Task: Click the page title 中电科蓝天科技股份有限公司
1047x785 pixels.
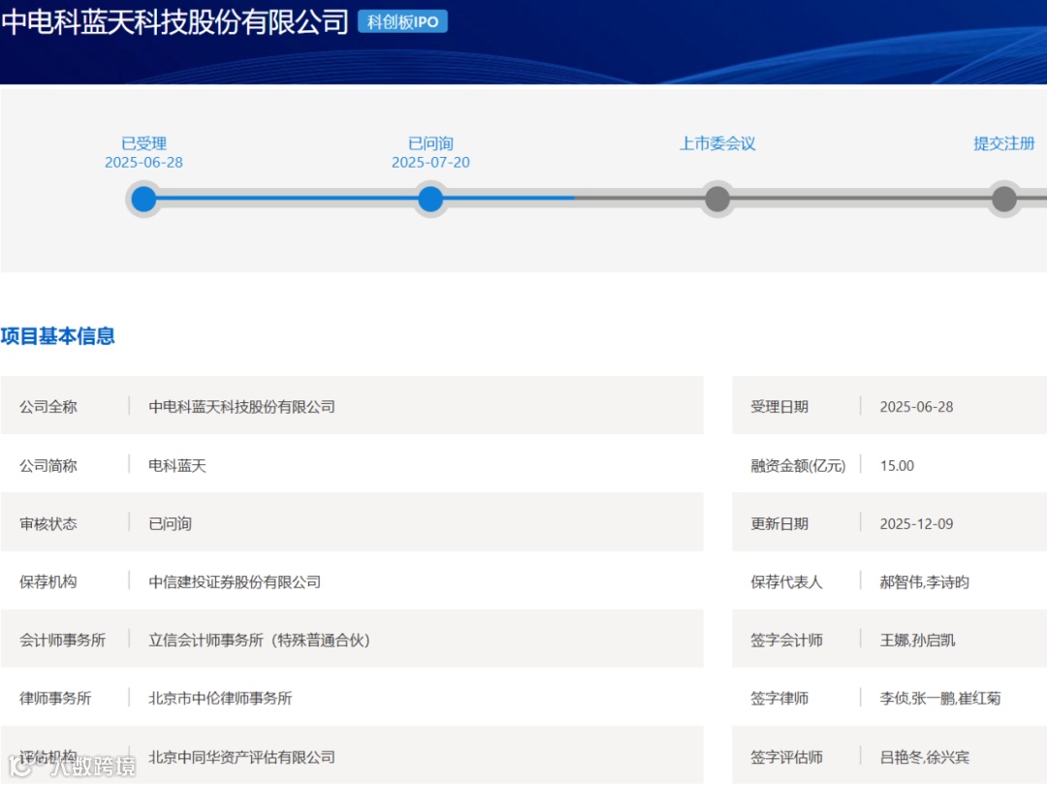Action: [x=174, y=22]
